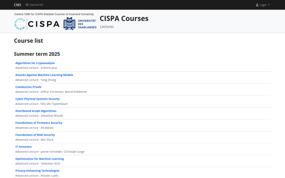Click the user icon next to Login
285x178 pixels.
coord(257,5)
